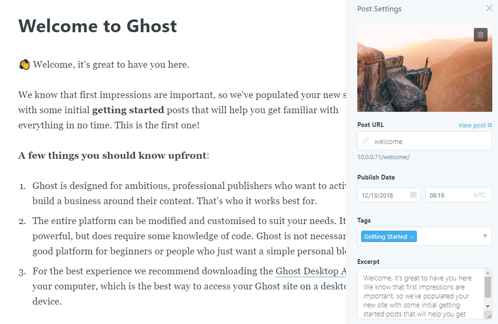Close the Post Settings panel
Screen dimensions: 498x324
click(489, 9)
